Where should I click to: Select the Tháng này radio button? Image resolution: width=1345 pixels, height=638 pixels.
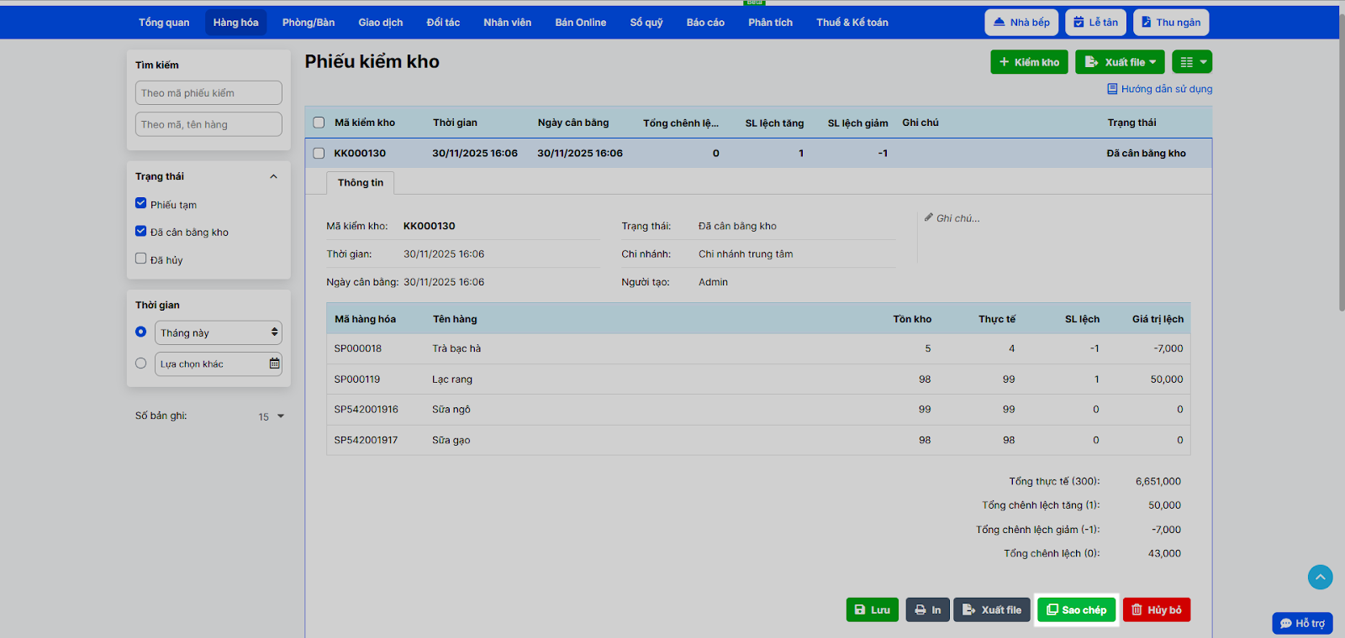tap(141, 332)
